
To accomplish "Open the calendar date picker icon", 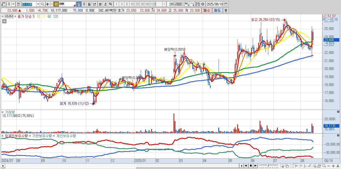I will tap(227, 4).
